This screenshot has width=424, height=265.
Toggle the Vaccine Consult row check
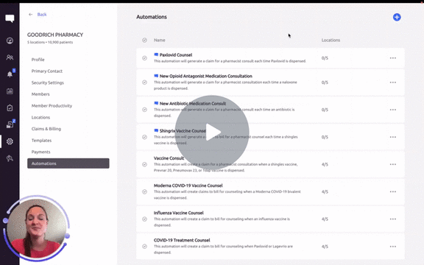[145, 164]
